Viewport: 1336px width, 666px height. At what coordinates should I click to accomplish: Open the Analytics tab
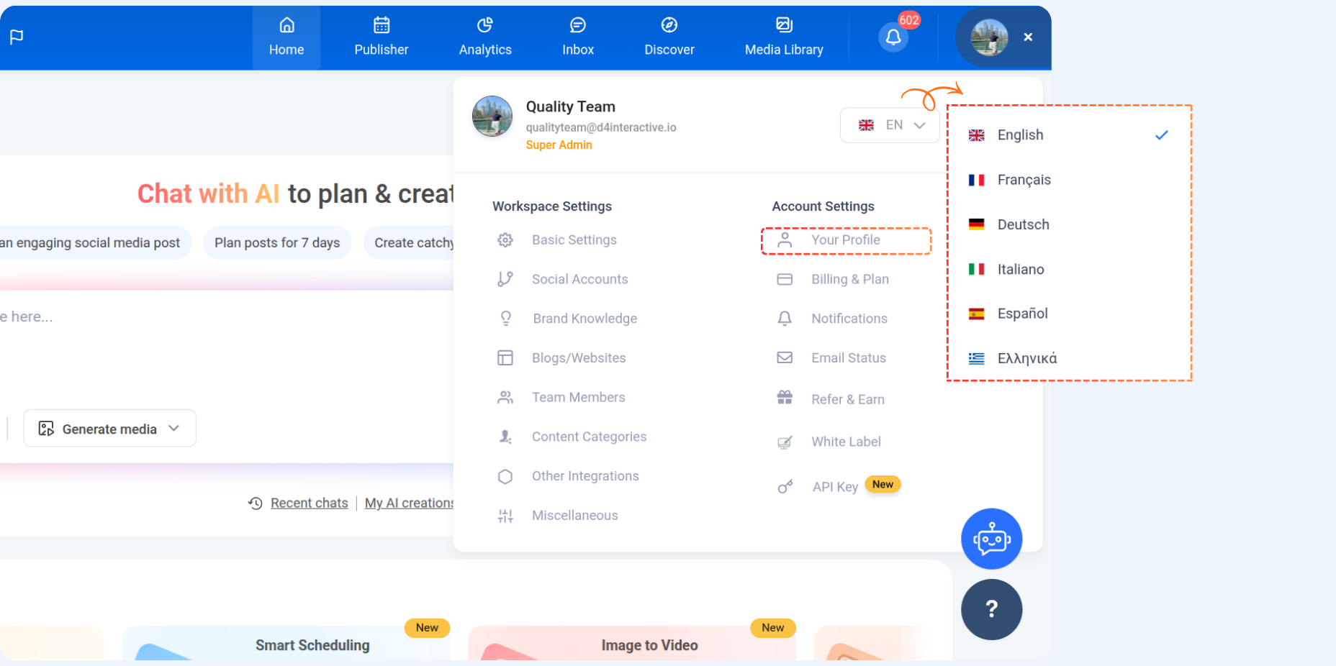point(485,37)
